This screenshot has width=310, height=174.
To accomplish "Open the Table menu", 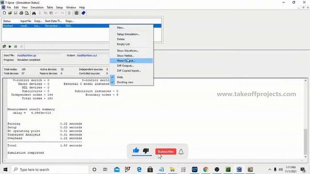I will (50, 8).
